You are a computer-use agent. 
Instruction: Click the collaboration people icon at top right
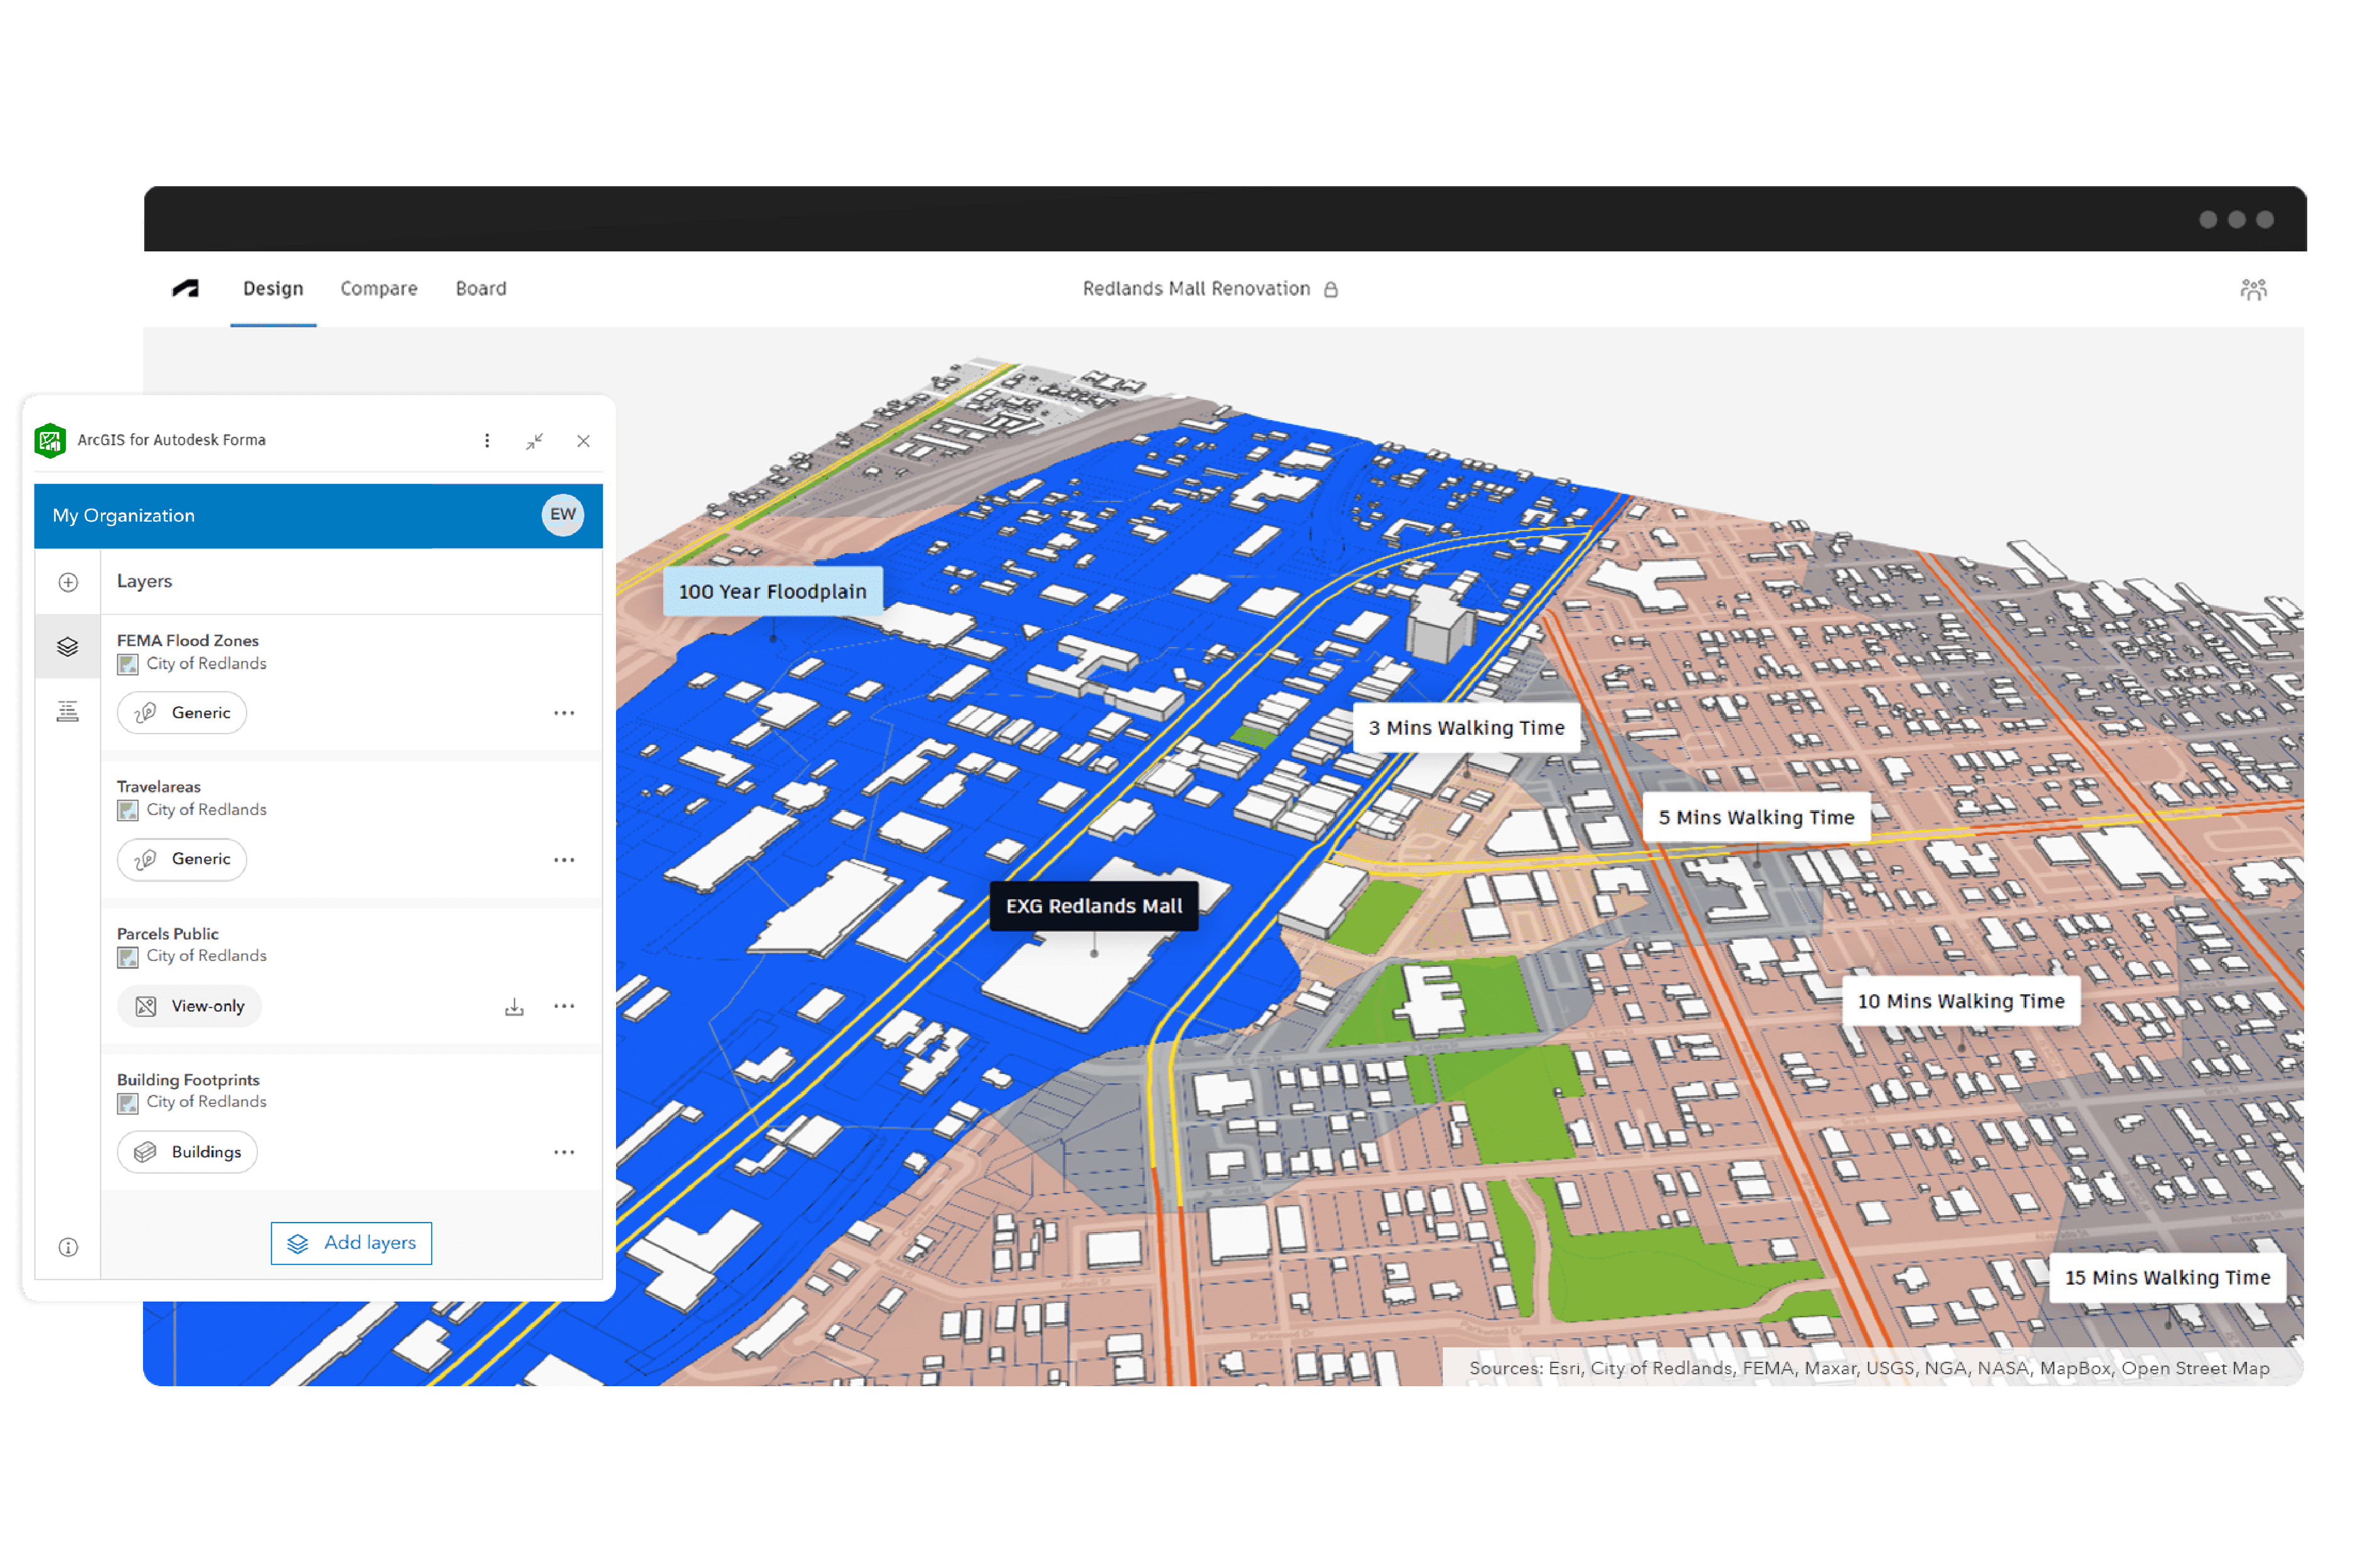[x=2254, y=288]
